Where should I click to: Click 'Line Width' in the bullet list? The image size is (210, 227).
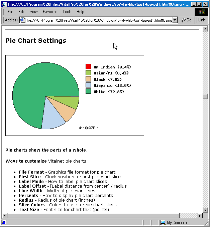click(x=30, y=191)
